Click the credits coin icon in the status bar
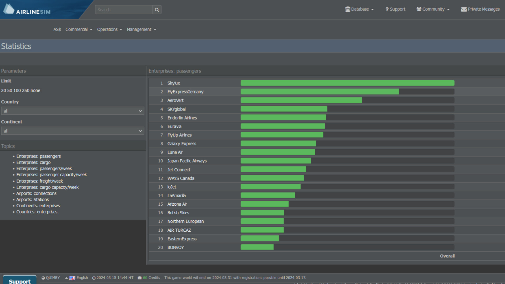 pyautogui.click(x=140, y=278)
